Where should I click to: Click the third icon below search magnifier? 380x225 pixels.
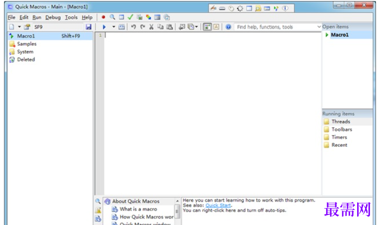coord(98,219)
